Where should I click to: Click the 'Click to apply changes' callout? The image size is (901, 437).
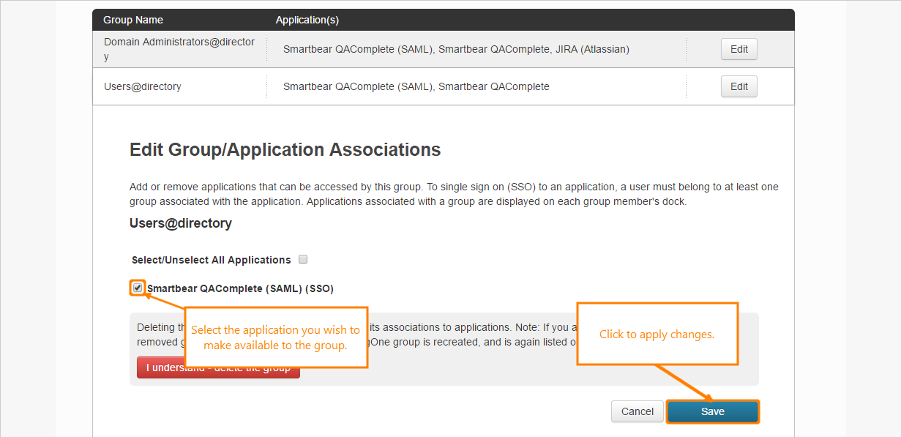pos(657,334)
